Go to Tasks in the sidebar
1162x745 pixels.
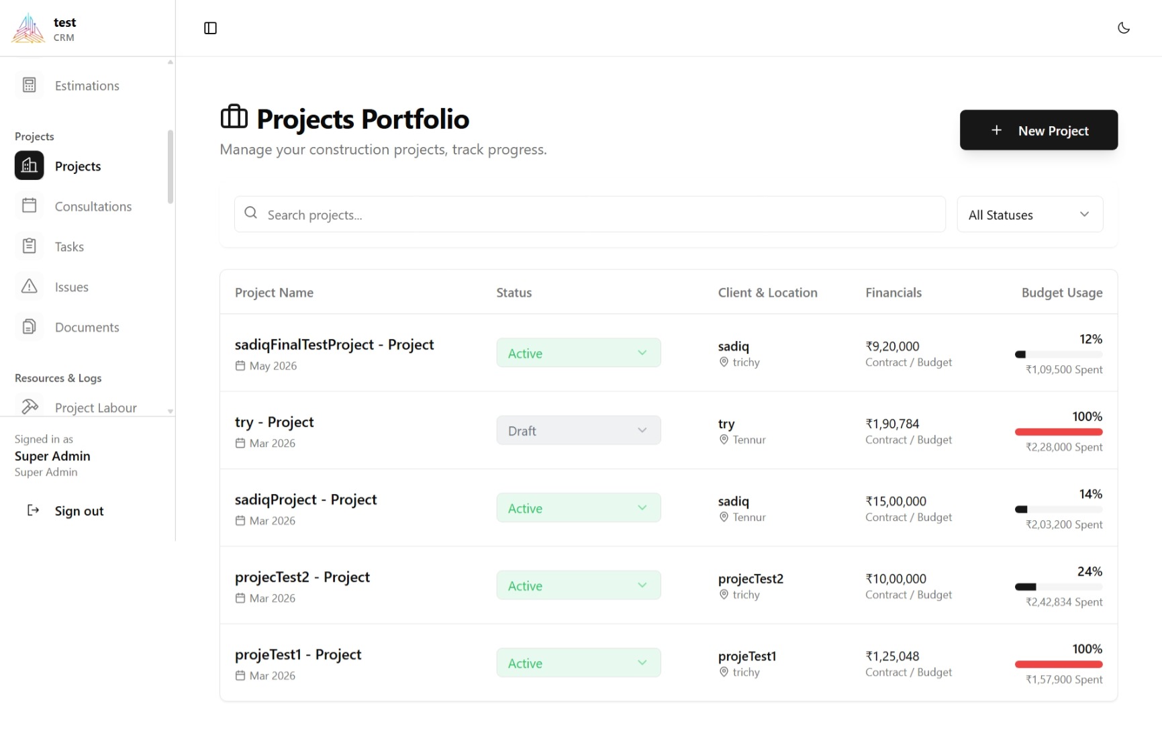pos(87,246)
